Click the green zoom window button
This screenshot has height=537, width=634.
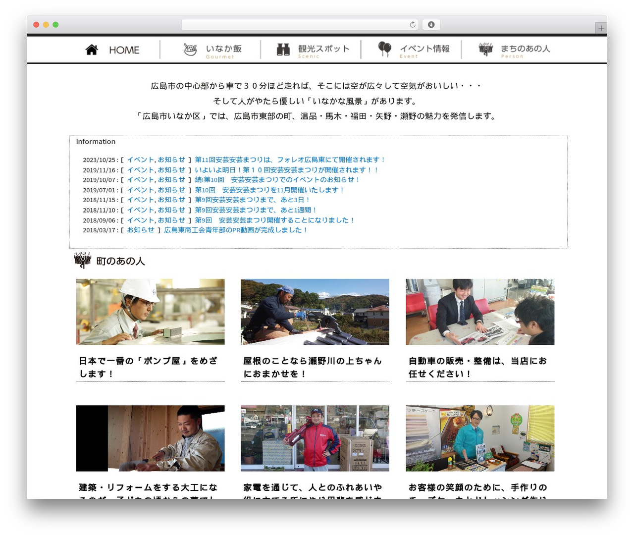(x=55, y=25)
